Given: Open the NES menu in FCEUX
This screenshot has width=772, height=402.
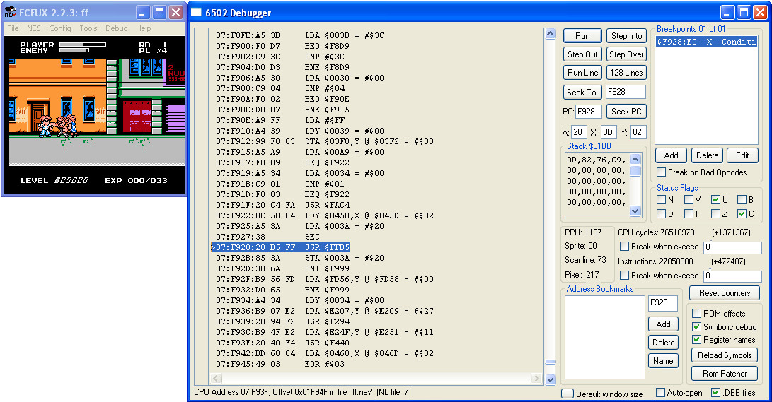Looking at the screenshot, I should (34, 28).
